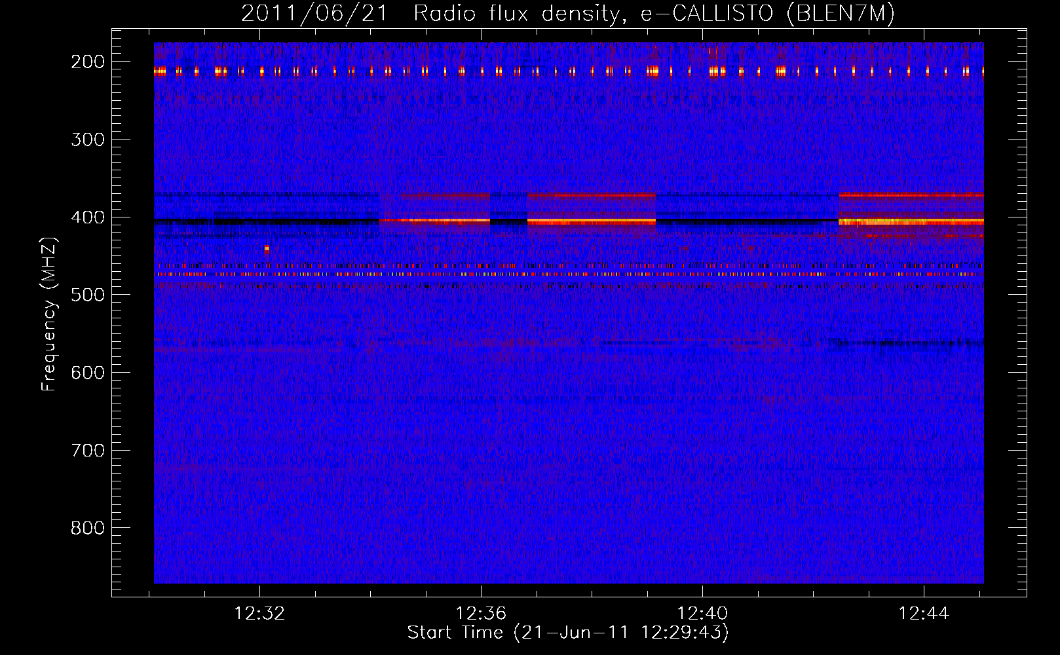
Task: Select the 200 frequency tick label
Action: click(x=88, y=62)
